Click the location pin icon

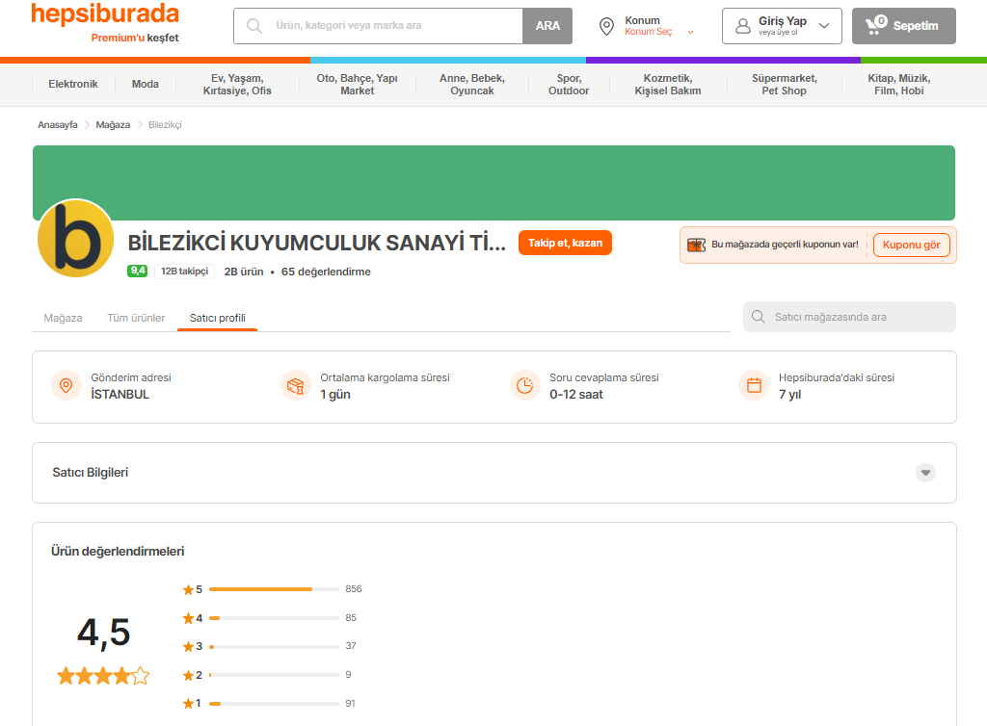[x=606, y=26]
